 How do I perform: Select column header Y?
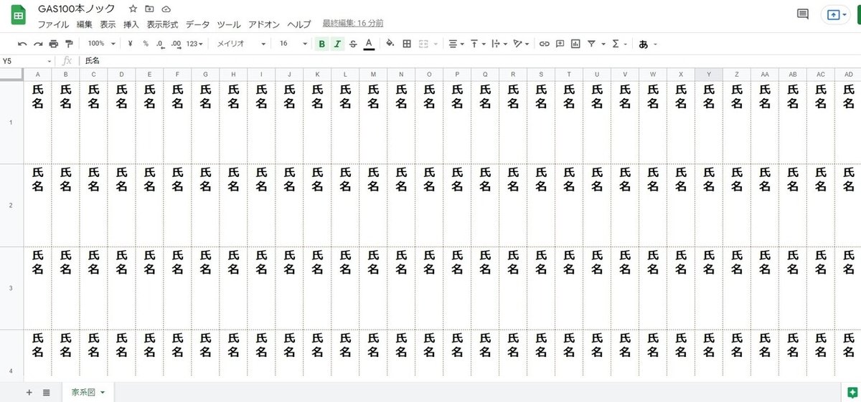point(709,74)
